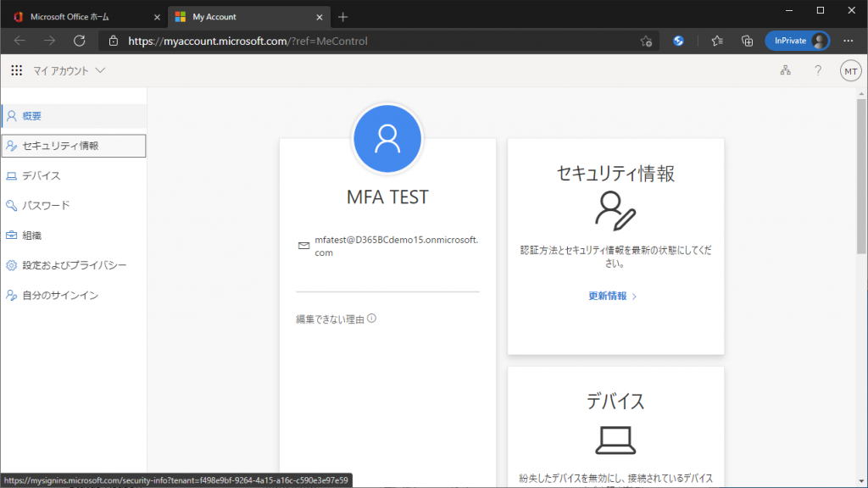Open the InPrivate profile button

(796, 40)
